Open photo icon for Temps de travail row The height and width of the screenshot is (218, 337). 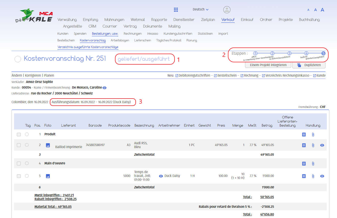pyautogui.click(x=48, y=176)
